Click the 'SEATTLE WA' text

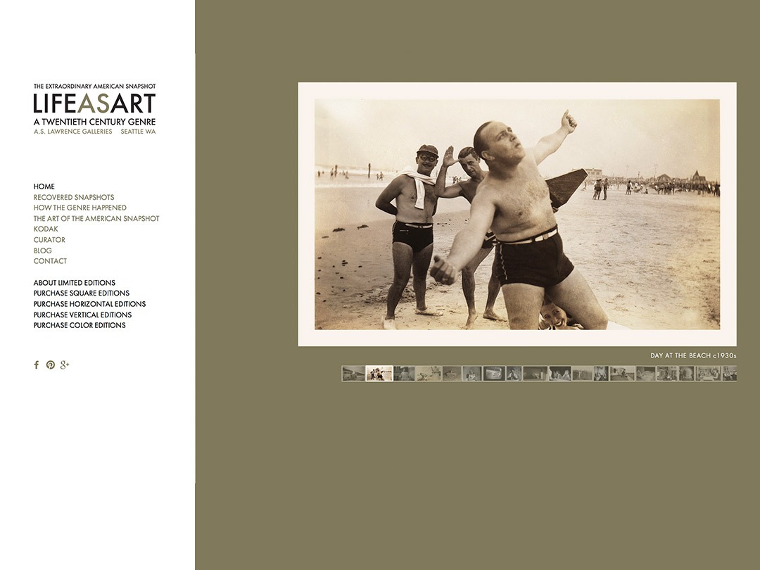(138, 132)
